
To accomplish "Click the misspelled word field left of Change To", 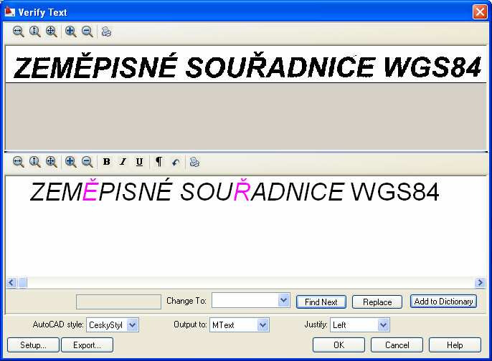I will coord(118,302).
